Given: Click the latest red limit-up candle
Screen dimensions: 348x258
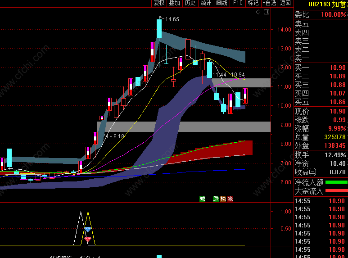Looking at the screenshot, I should point(245,96).
